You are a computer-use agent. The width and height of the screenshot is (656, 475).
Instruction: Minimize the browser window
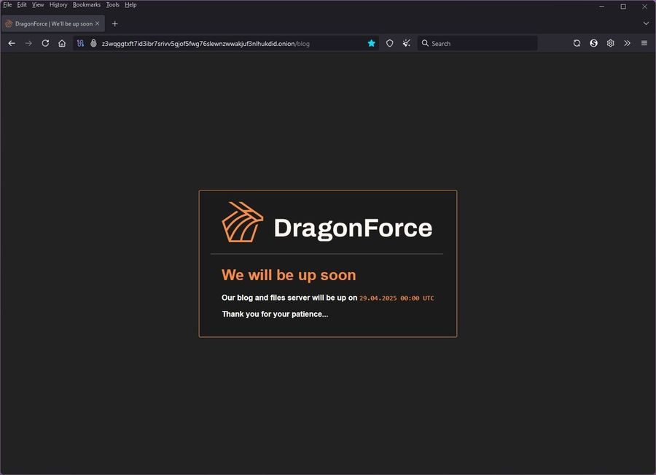click(x=601, y=7)
